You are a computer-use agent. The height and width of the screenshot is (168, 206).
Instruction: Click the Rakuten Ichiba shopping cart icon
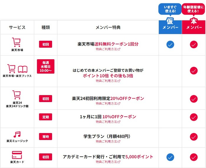tap(17, 42)
